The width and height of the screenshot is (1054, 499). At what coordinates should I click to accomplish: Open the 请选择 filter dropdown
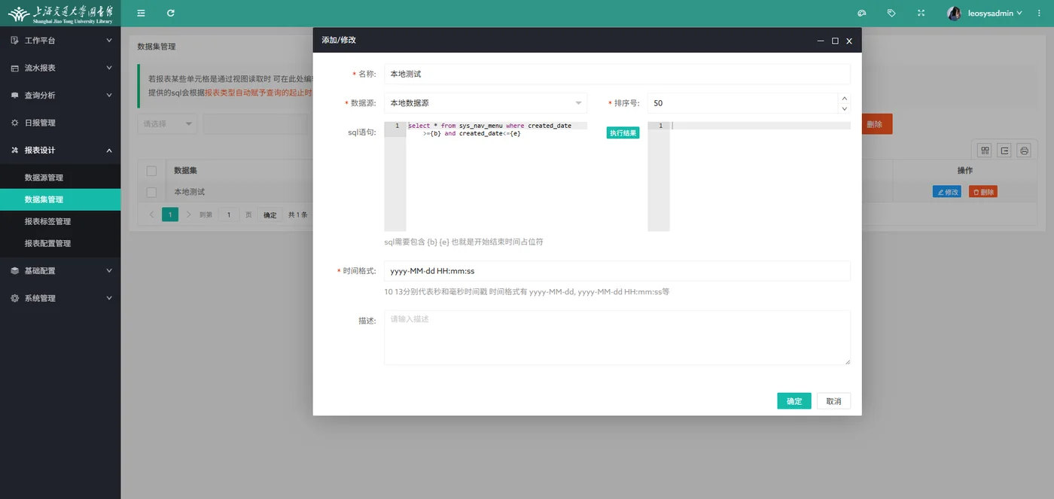pyautogui.click(x=167, y=124)
